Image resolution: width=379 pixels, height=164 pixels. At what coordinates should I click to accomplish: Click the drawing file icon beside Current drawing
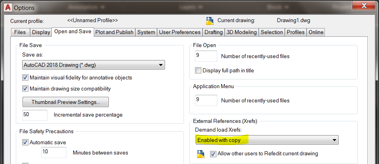[x=209, y=21]
